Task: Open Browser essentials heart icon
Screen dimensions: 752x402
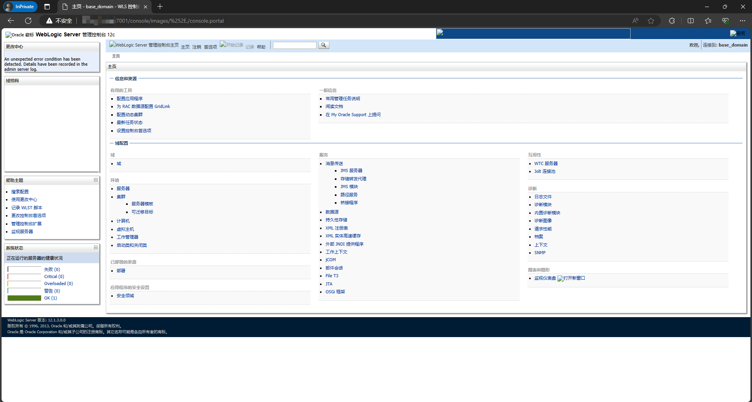Action: (725, 21)
